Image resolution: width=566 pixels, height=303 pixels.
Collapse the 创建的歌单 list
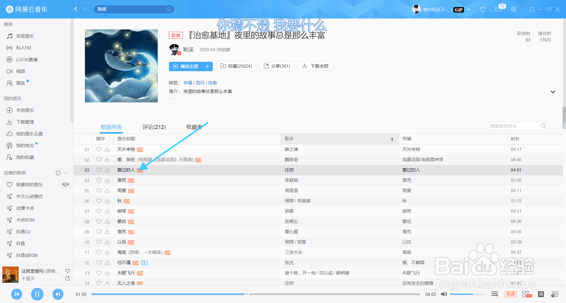pyautogui.click(x=66, y=173)
